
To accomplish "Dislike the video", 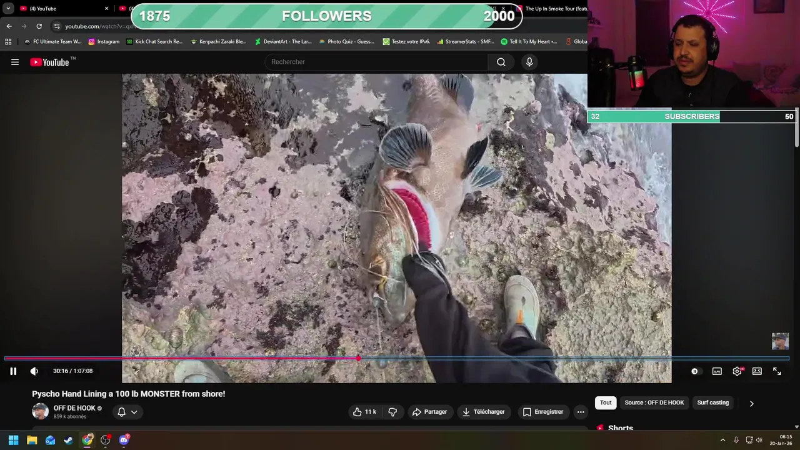I will [392, 412].
